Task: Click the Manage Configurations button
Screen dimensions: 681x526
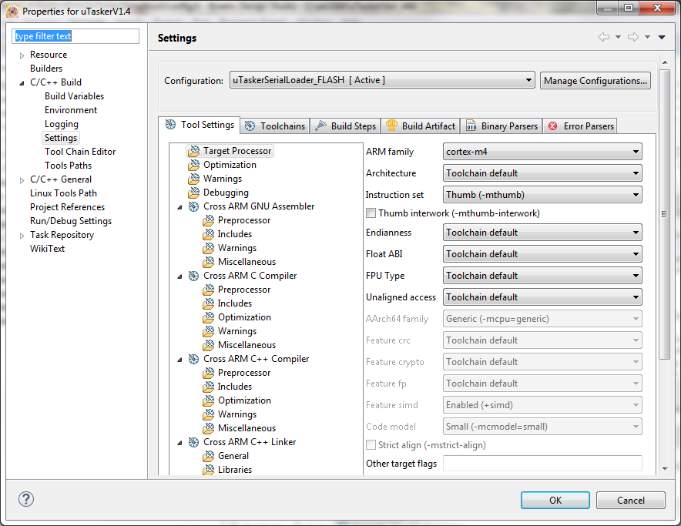Action: 595,80
